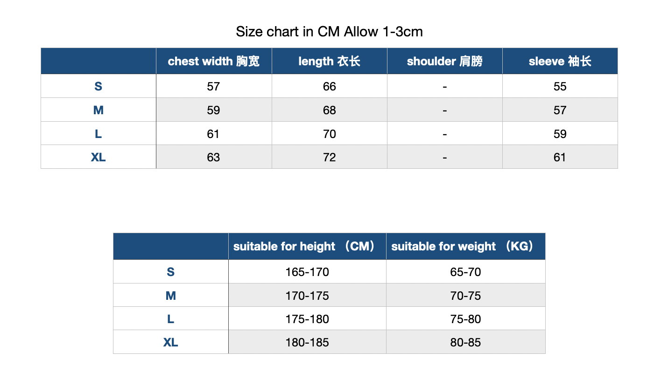Click the weight range 70-75
Viewport: 661px width, 387px height.
point(466,296)
